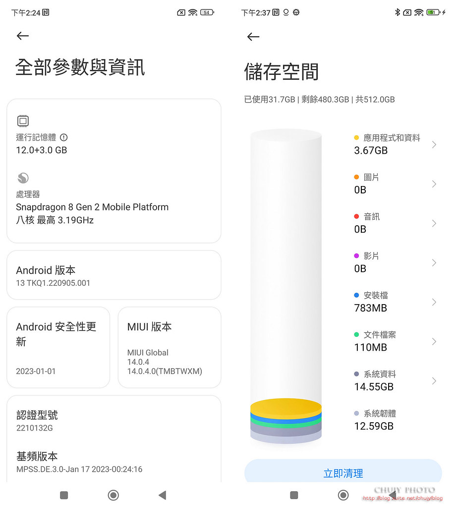The width and height of the screenshot is (457, 508).
Task: Open 文件檔案 storage details chevron
Action: click(434, 341)
